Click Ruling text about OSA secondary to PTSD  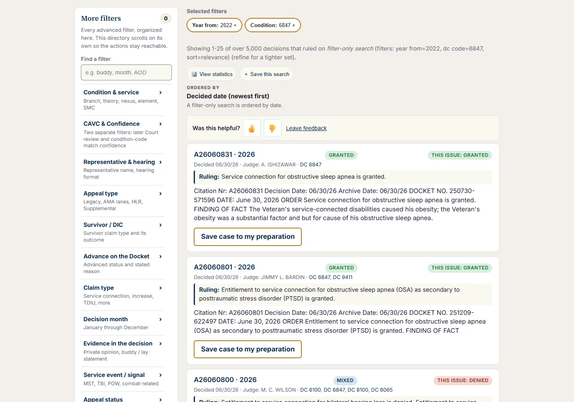(x=343, y=294)
